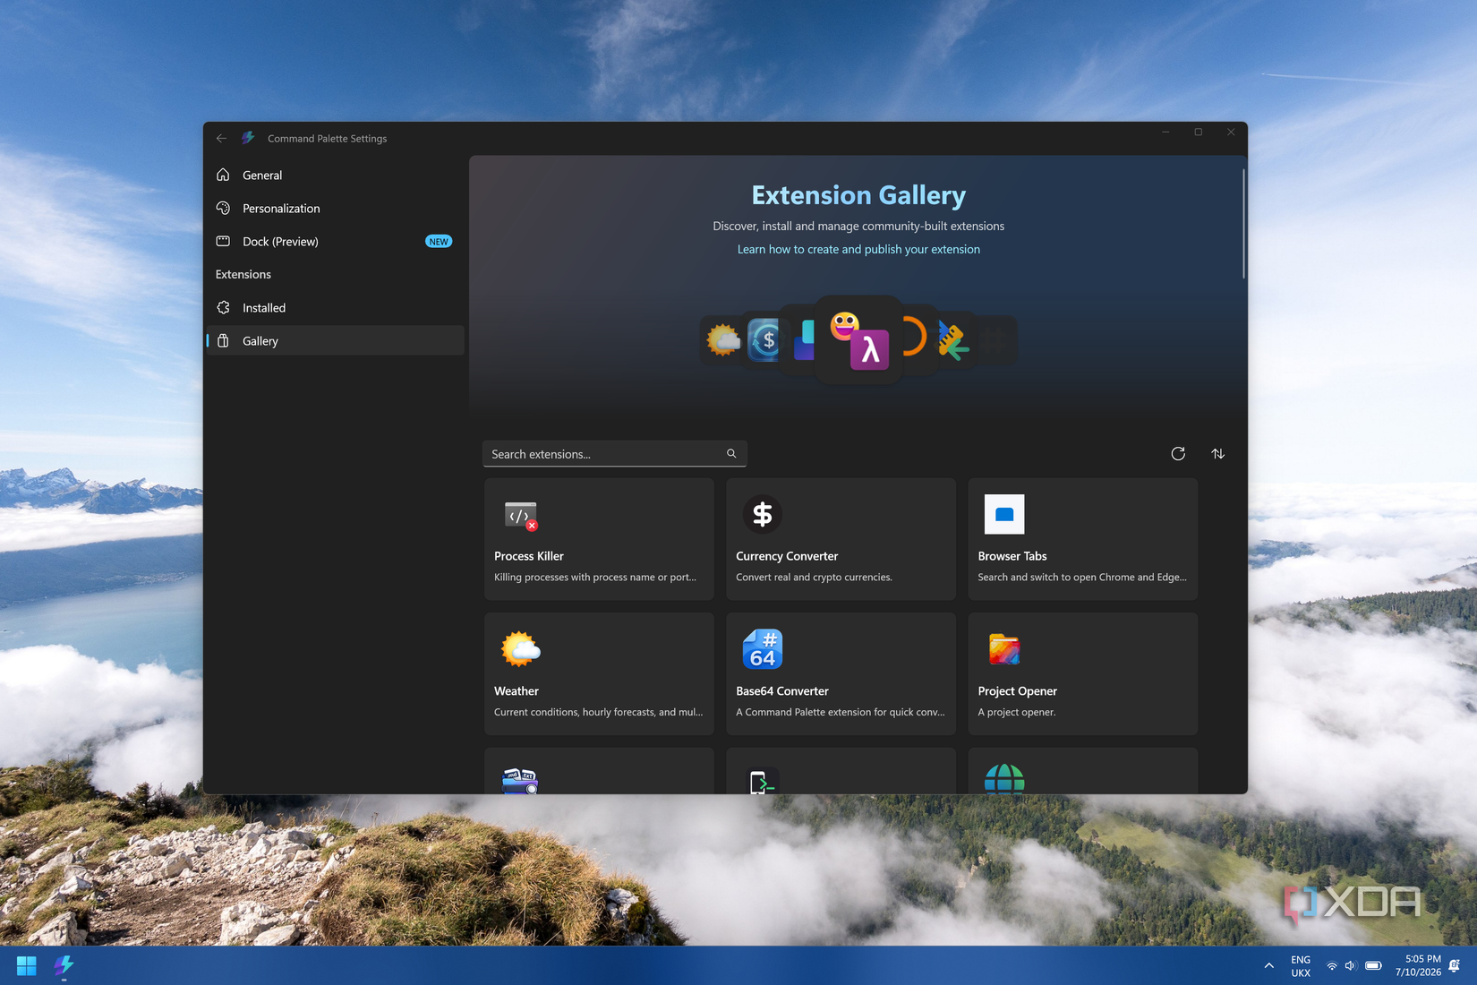Open 'Learn how to create and publish your extension' link

tap(858, 249)
